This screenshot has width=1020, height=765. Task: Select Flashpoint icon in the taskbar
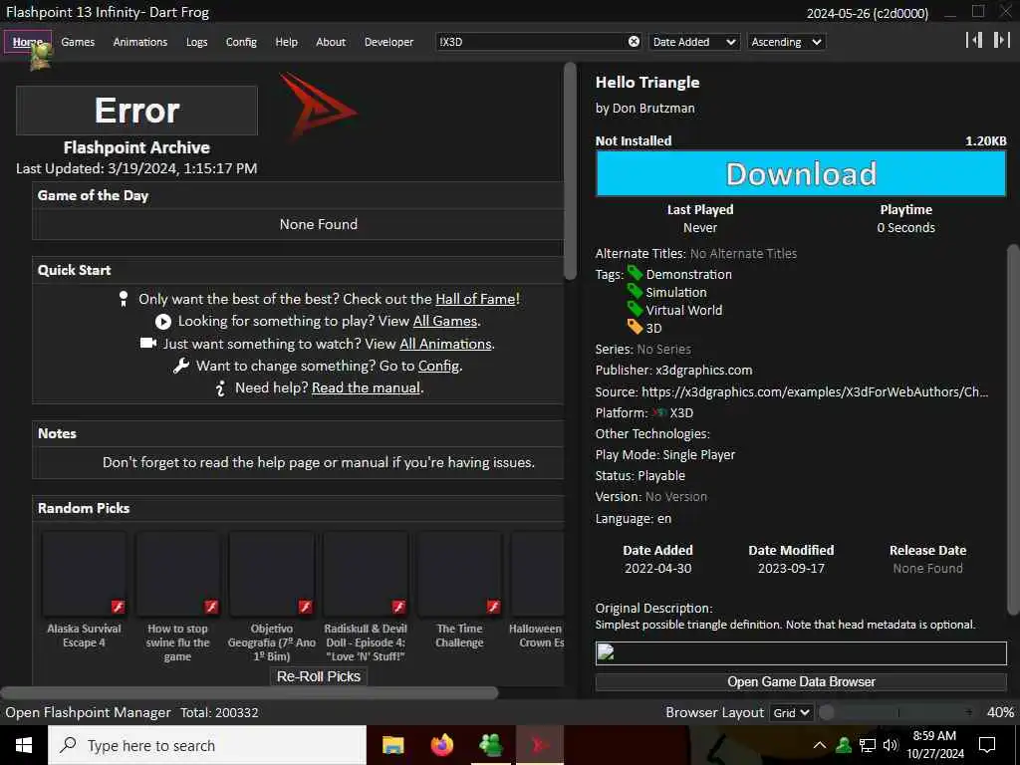coord(540,745)
